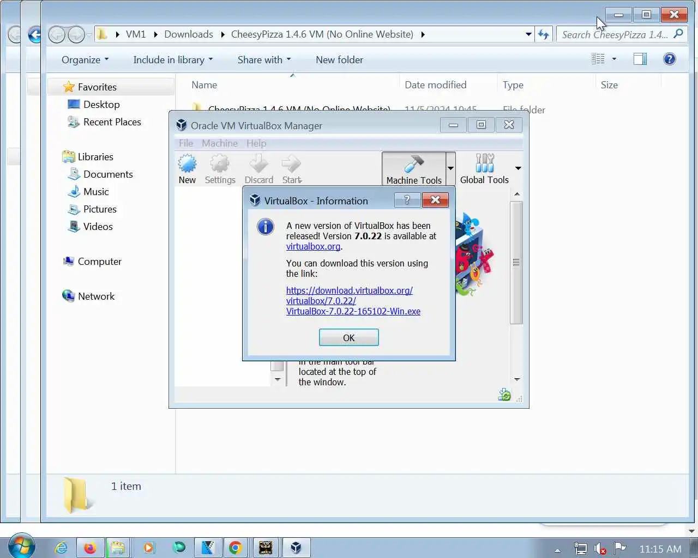
Task: Click VirtualBox cube icon in taskbar
Action: click(x=296, y=548)
